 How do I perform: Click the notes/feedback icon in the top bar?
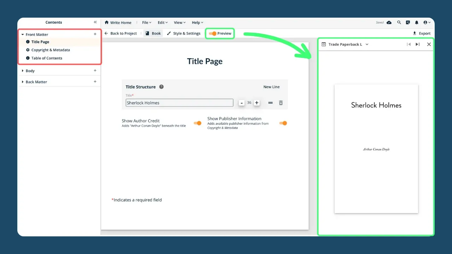(408, 22)
